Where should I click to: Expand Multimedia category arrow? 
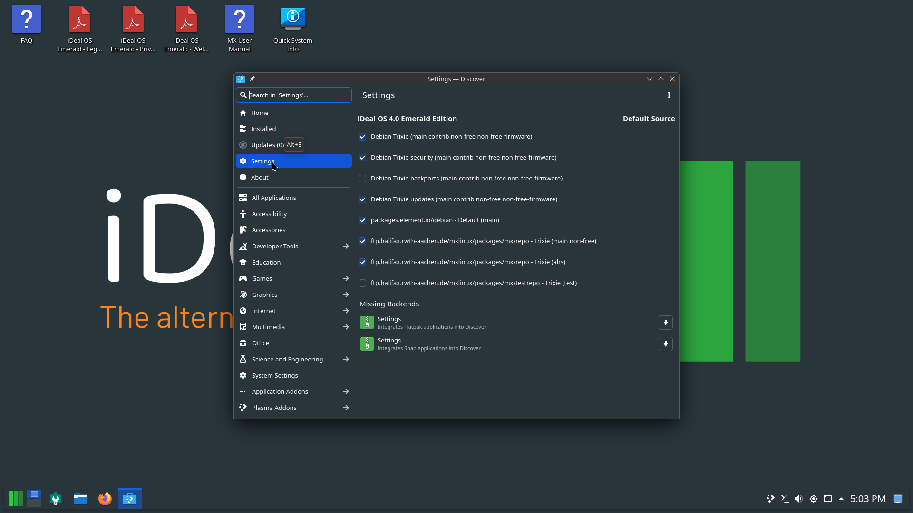pos(346,327)
